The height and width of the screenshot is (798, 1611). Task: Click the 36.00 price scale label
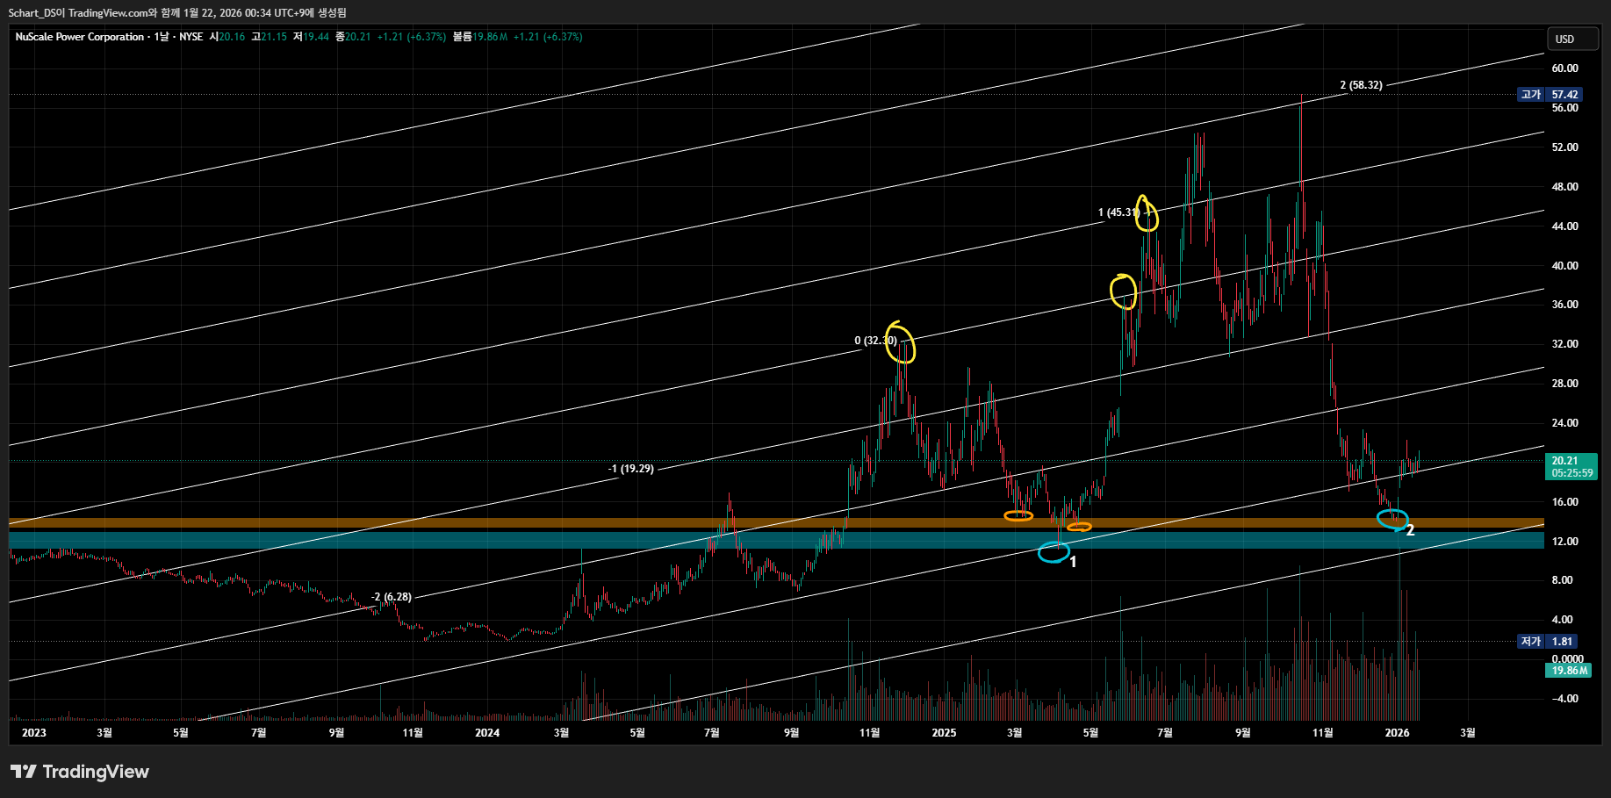tap(1564, 305)
